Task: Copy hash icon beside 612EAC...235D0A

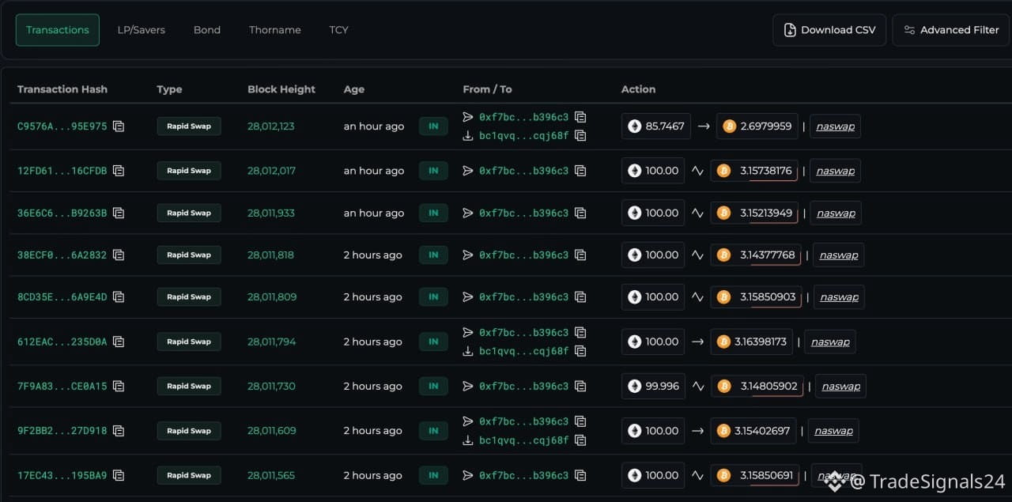Action: [x=119, y=342]
